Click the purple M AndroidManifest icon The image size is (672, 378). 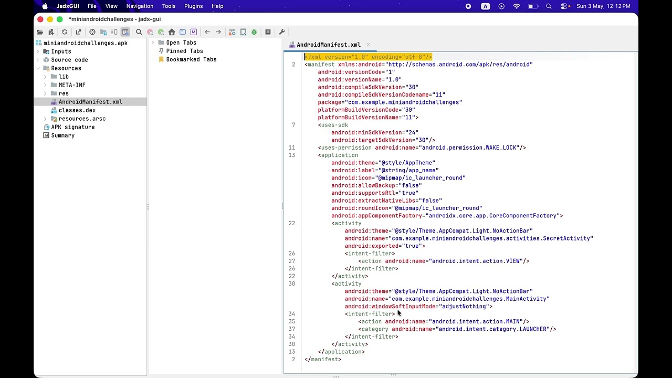[194, 32]
